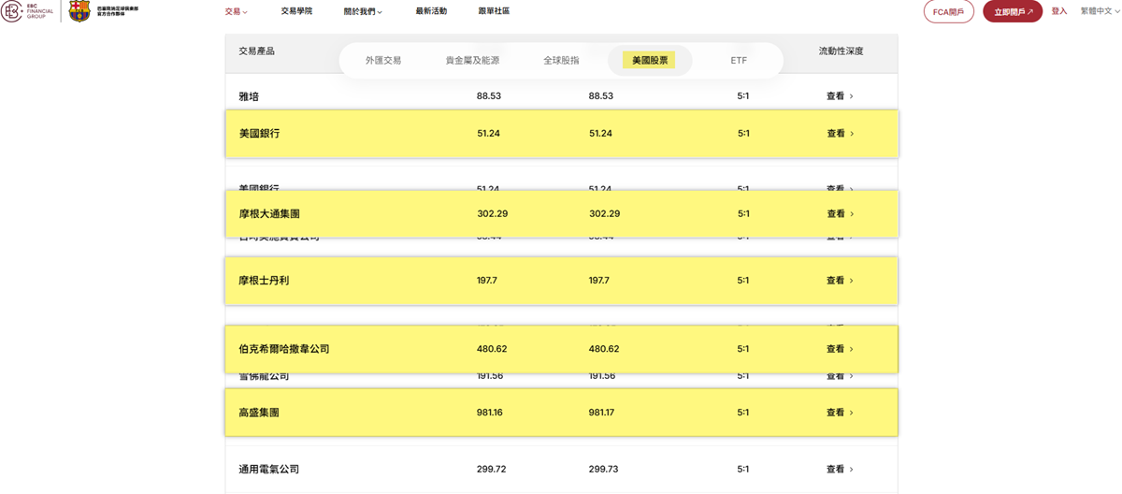Click the 流動性深度 column header
This screenshot has width=1122, height=494.
pos(841,51)
